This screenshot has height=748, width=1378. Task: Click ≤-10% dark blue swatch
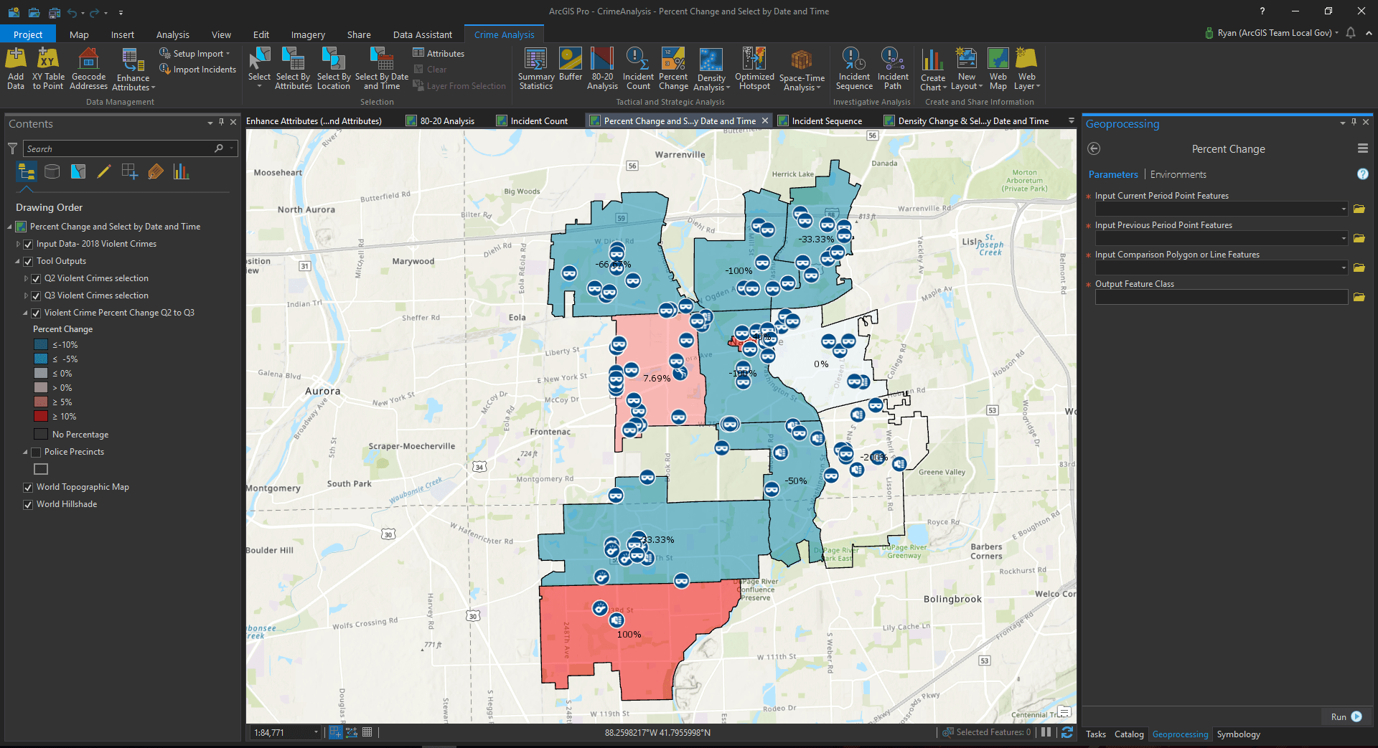click(41, 345)
